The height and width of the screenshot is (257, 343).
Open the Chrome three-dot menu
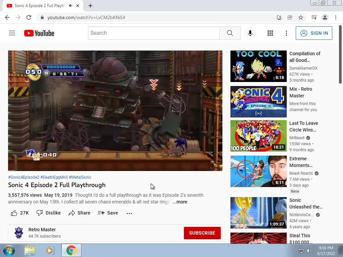(336, 17)
